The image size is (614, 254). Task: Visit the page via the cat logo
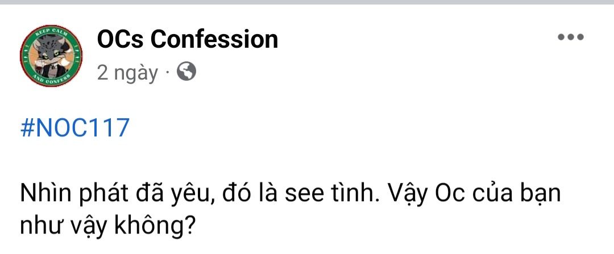pos(51,56)
